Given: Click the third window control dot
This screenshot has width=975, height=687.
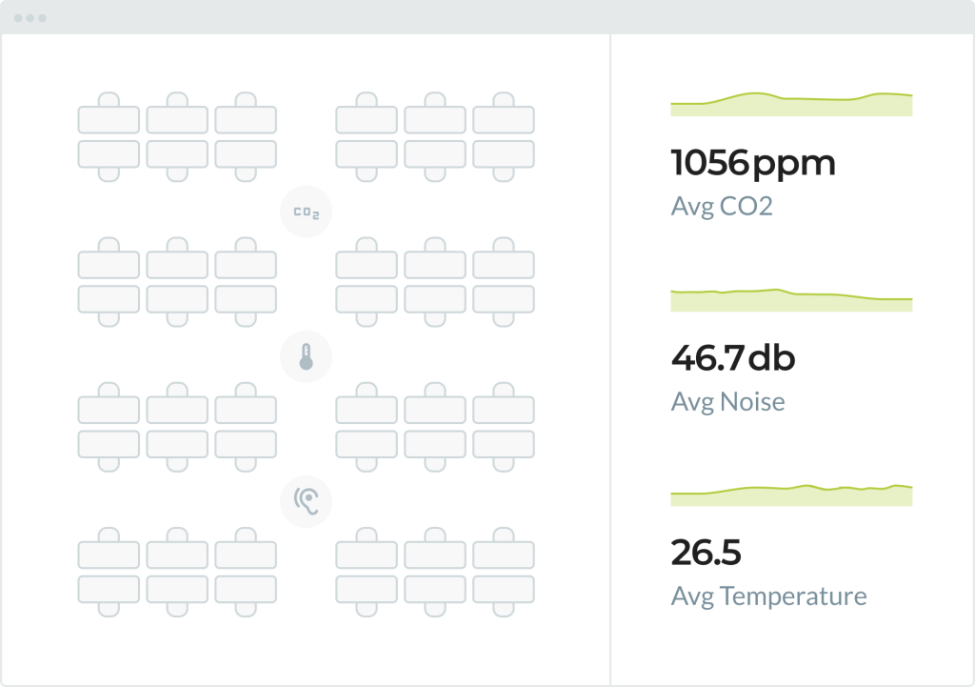Looking at the screenshot, I should pos(42,18).
